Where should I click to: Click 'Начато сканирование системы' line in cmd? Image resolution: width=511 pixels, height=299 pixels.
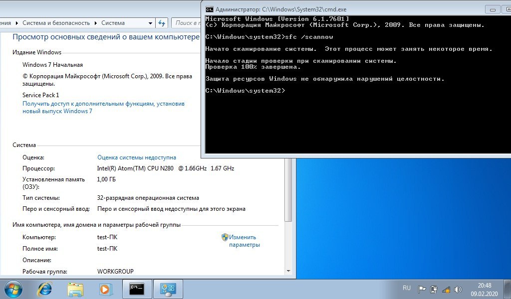point(349,49)
